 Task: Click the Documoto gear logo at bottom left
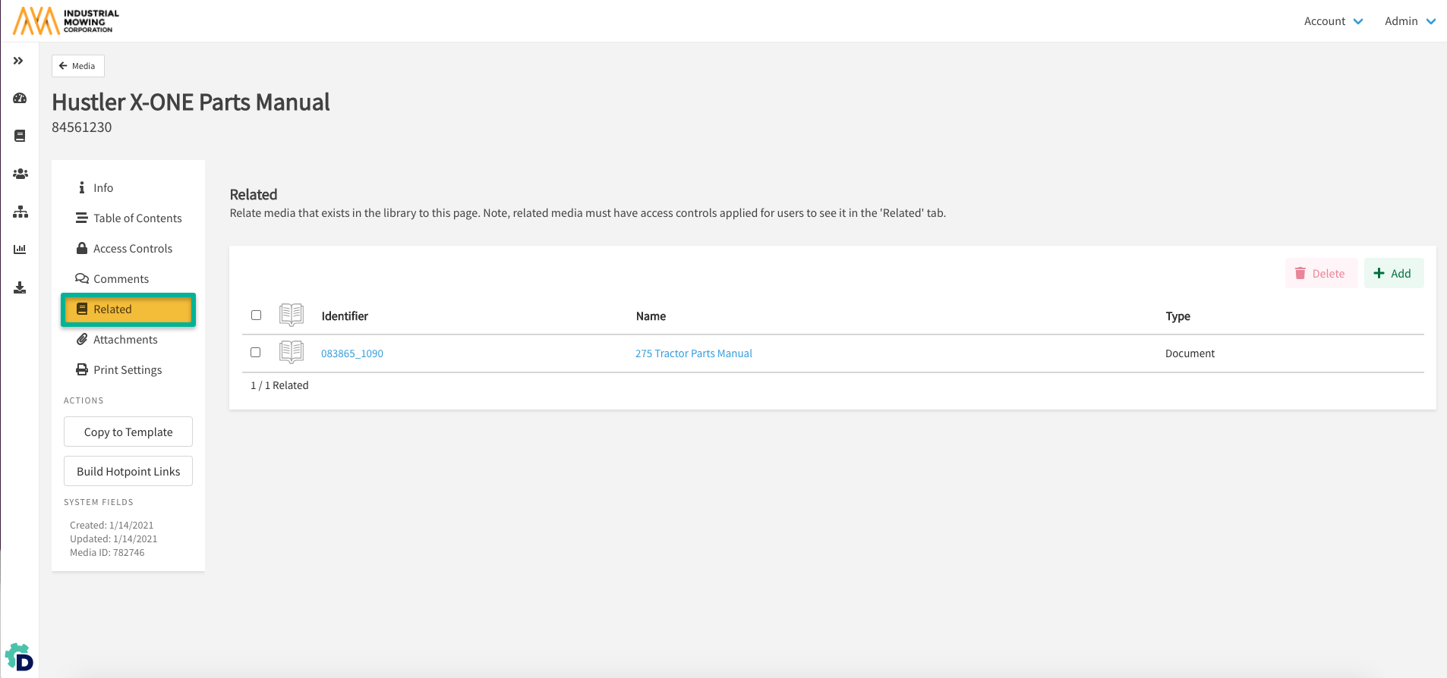[20, 658]
